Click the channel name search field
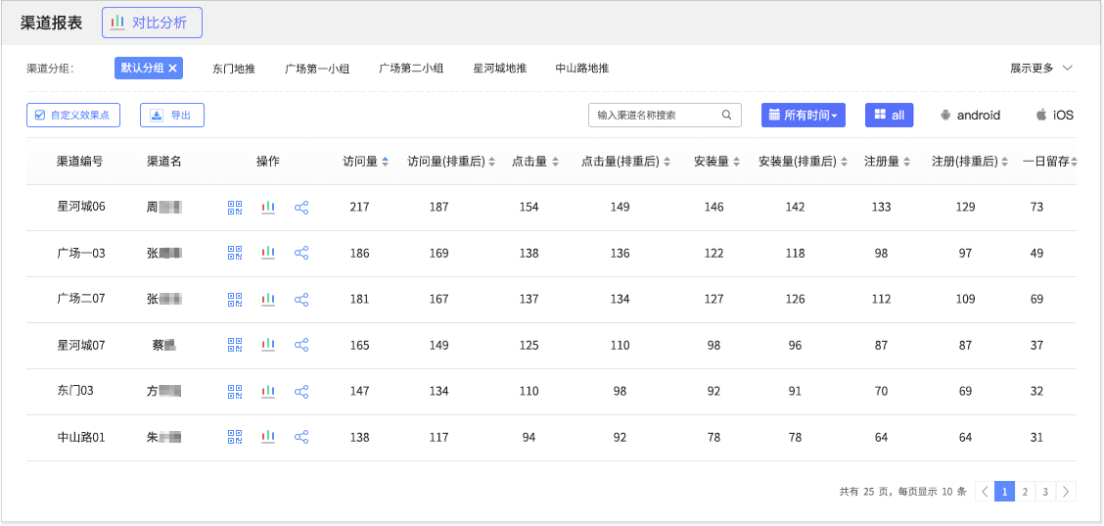 (656, 116)
